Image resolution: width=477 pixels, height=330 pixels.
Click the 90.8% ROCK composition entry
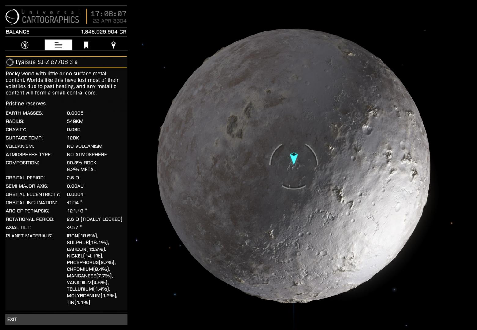82,163
